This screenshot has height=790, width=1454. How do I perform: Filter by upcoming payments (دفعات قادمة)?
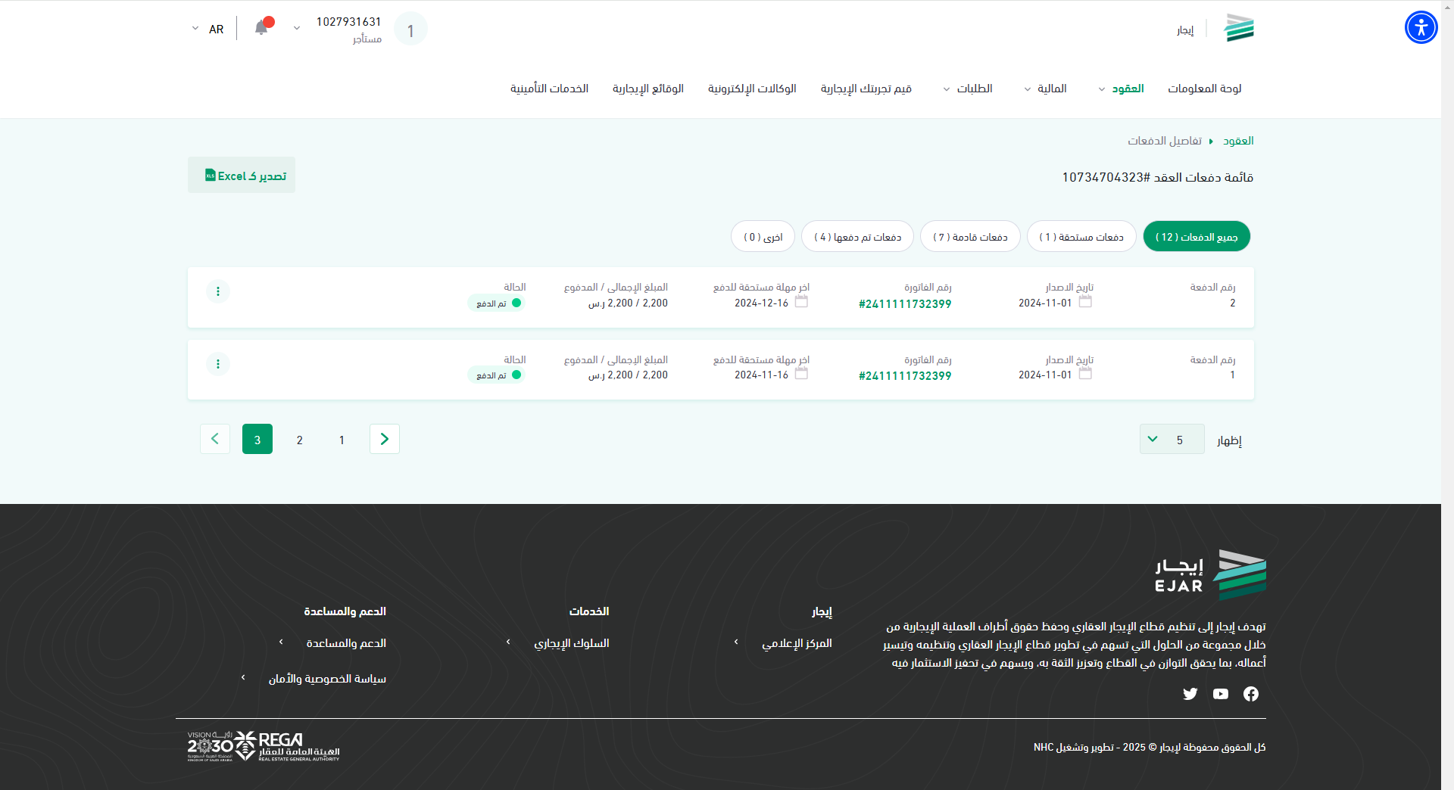970,237
